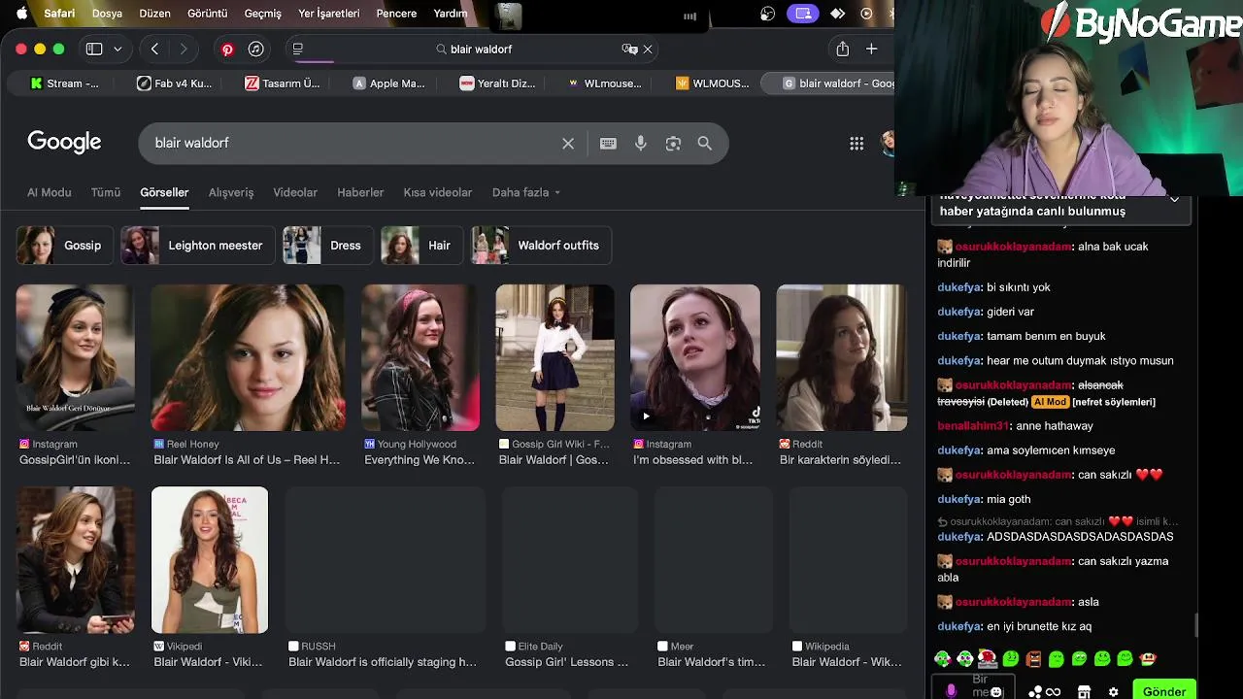This screenshot has width=1243, height=699.
Task: Switch to the Stream tab
Action: click(x=64, y=83)
